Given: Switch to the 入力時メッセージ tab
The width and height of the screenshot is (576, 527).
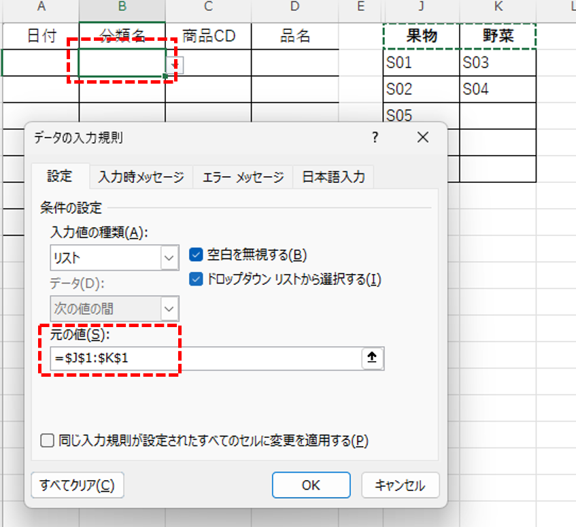Looking at the screenshot, I should coord(141,177).
